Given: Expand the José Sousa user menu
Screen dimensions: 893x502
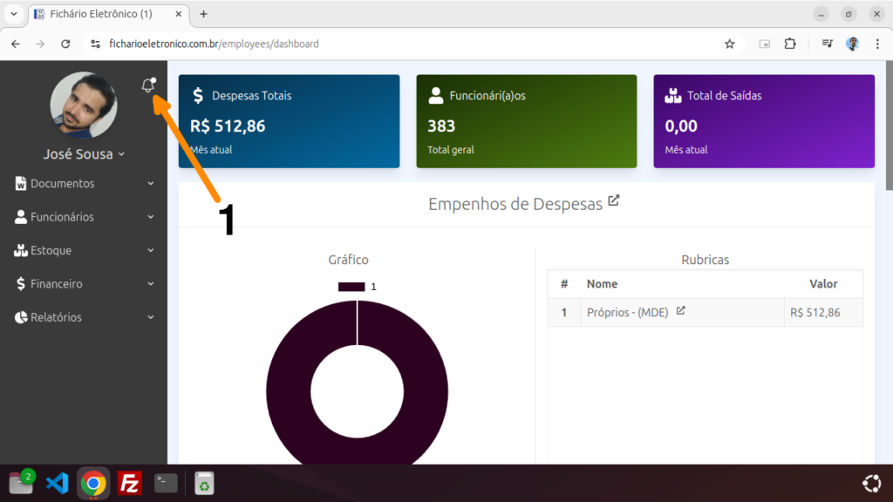Looking at the screenshot, I should pos(84,154).
